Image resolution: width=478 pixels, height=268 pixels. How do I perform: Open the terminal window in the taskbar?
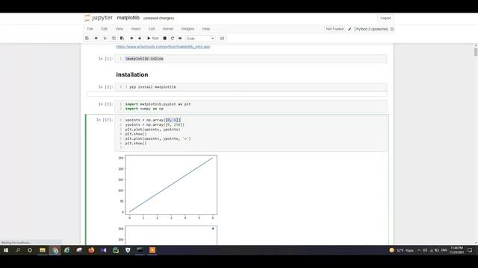[x=140, y=250]
